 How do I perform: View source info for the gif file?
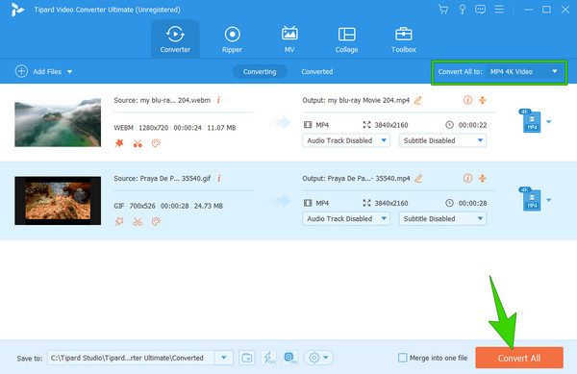[219, 179]
